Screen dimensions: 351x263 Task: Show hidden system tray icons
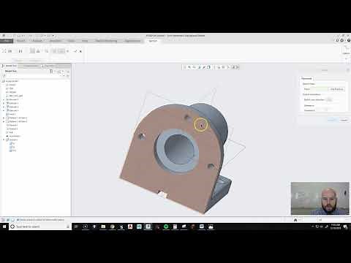(x=312, y=226)
